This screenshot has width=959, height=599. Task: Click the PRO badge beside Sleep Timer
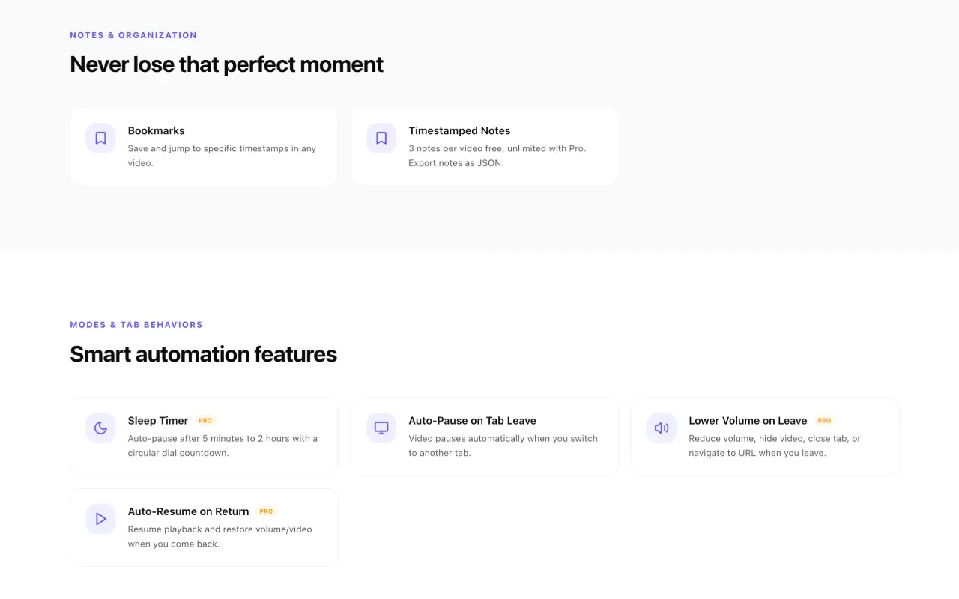tap(205, 421)
